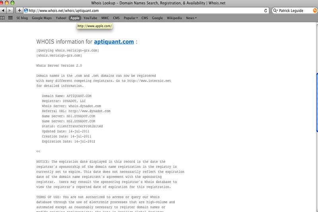The width and height of the screenshot is (318, 212).
Task: Expand the News bookmarks folder
Action: [x=191, y=18]
